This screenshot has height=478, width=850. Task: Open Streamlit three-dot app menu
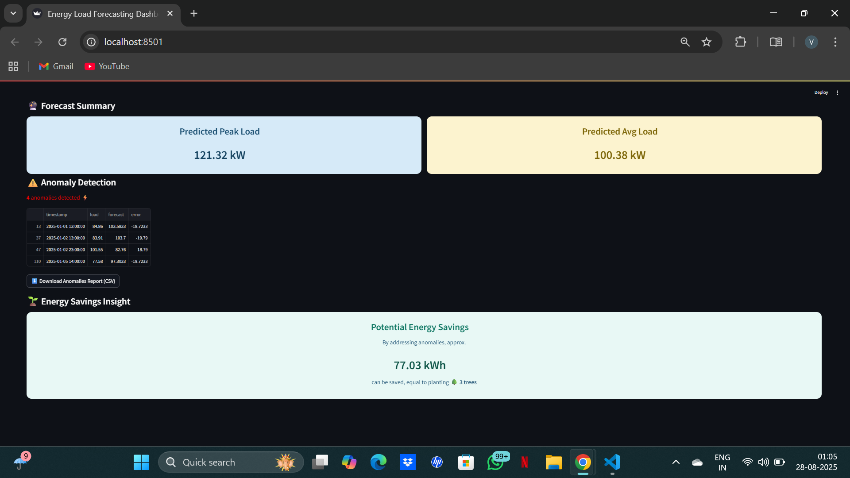tap(837, 93)
